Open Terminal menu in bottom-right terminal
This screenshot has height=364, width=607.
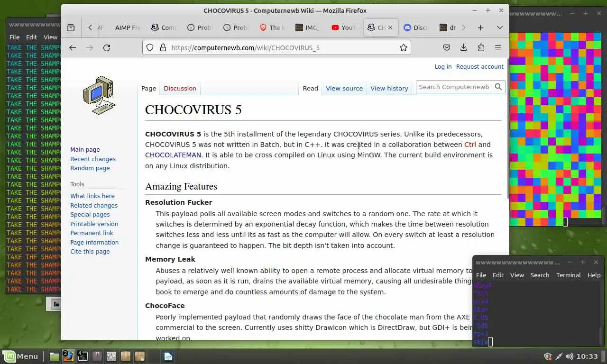click(x=568, y=275)
